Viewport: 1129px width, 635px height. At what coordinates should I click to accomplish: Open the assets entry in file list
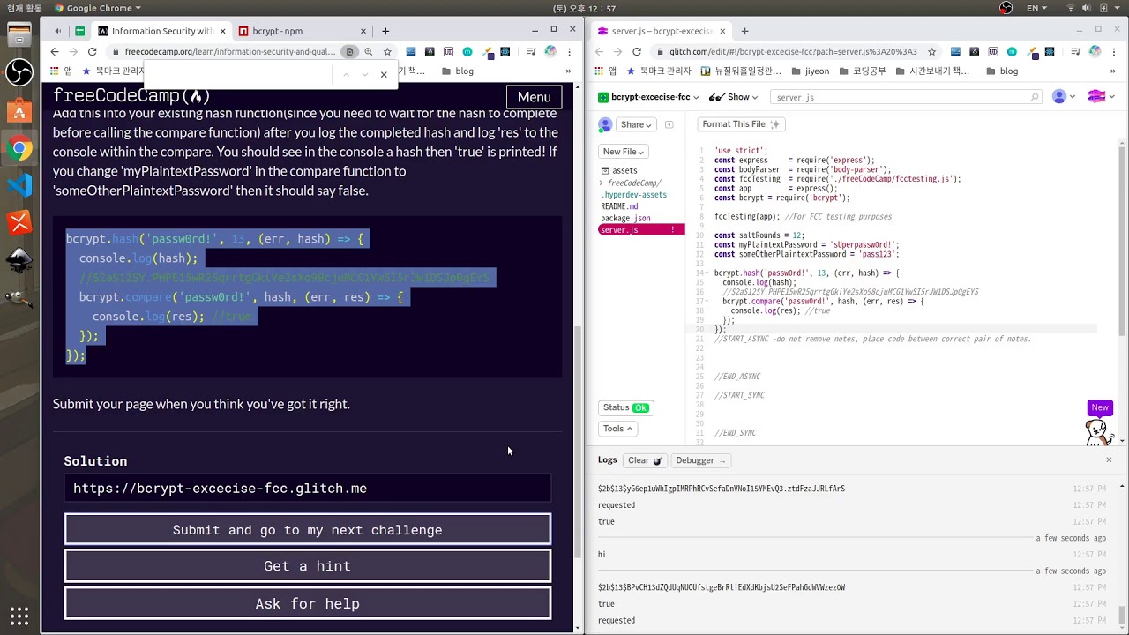(619, 170)
